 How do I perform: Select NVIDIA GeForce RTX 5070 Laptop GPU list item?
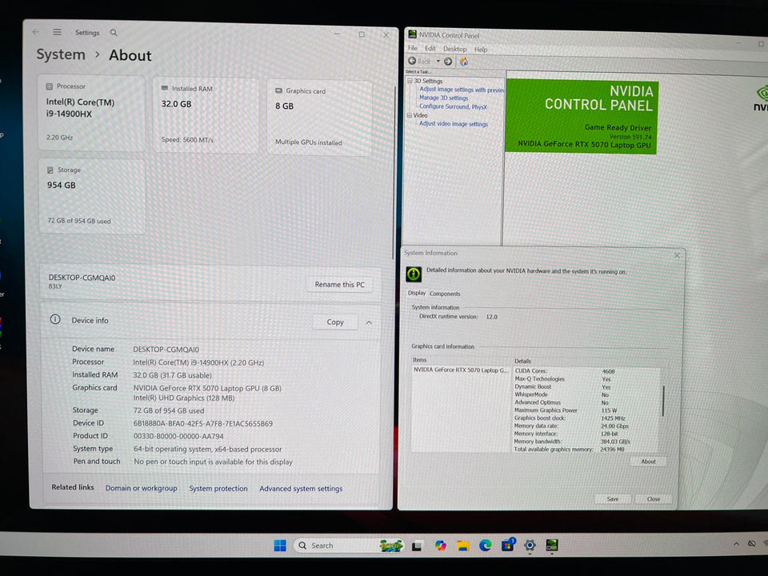(461, 370)
